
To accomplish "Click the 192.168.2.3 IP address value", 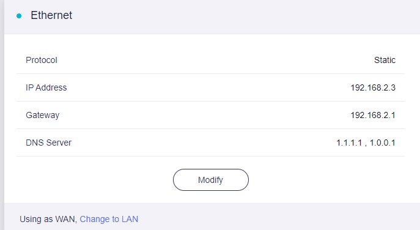I will [x=373, y=87].
